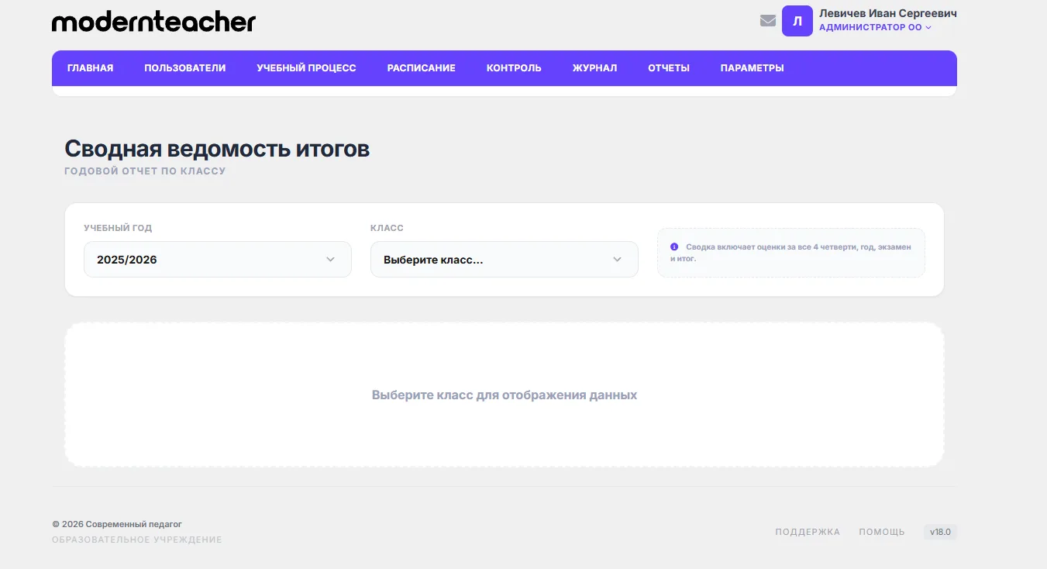Click the КЛАСС field label
Viewport: 1047px width, 569px height.
tap(387, 228)
